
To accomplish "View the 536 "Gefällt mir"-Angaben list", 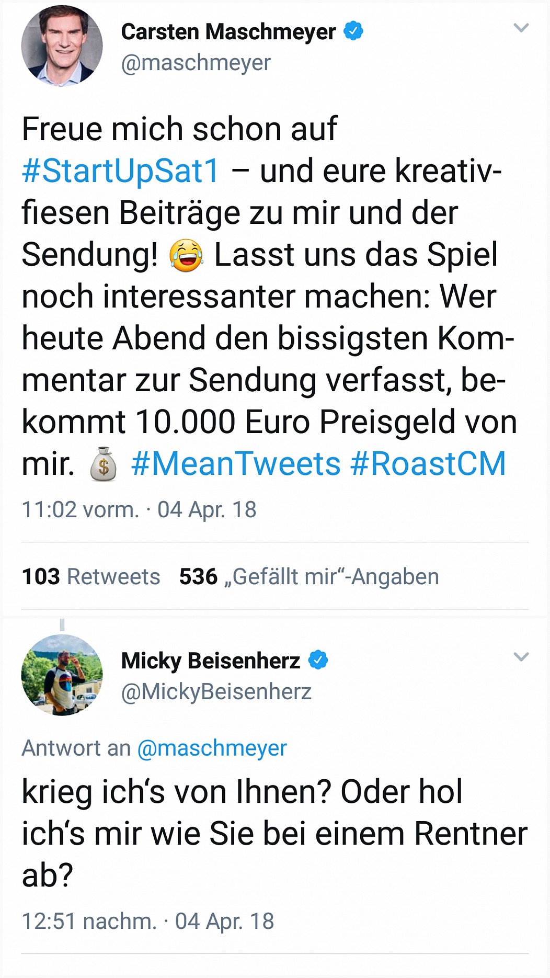I will (308, 576).
